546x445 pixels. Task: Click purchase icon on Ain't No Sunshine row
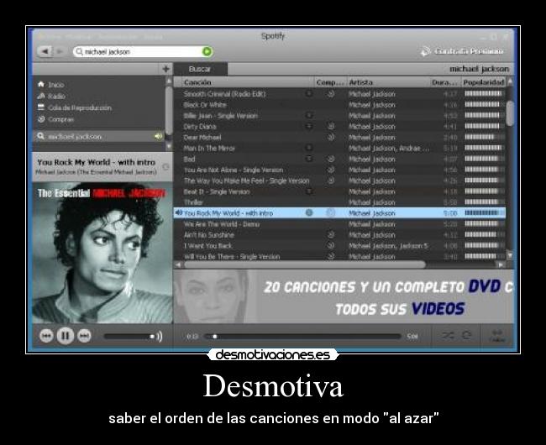click(331, 234)
